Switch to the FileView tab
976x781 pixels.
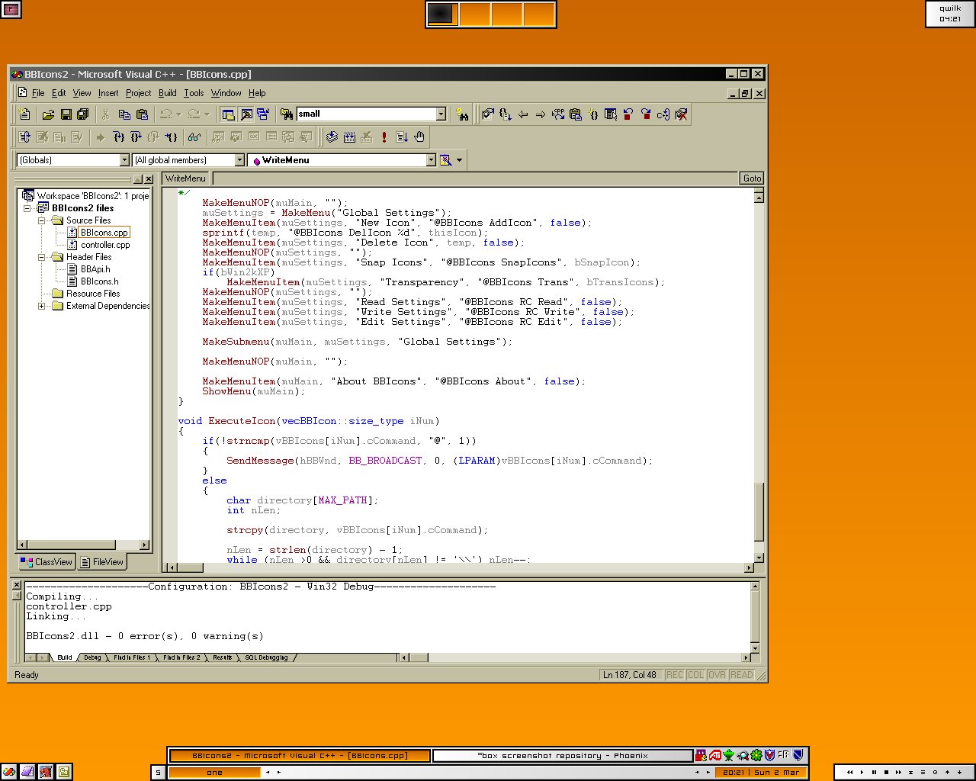pyautogui.click(x=101, y=562)
